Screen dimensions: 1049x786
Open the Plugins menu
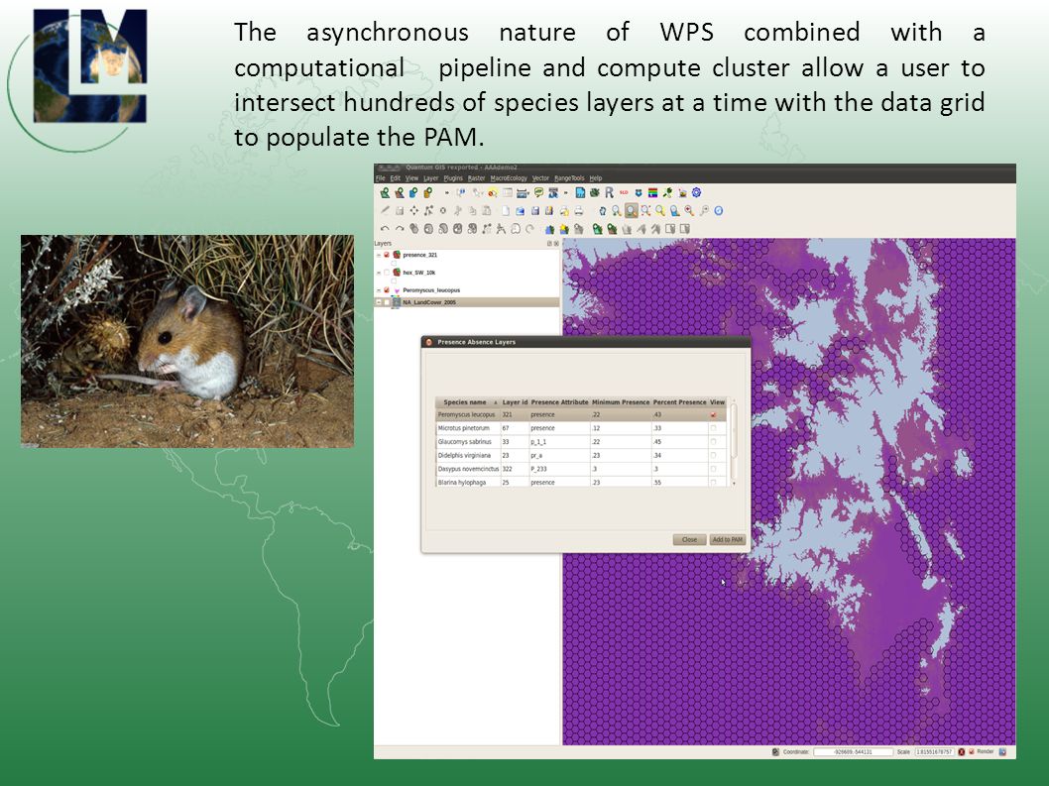tap(453, 178)
